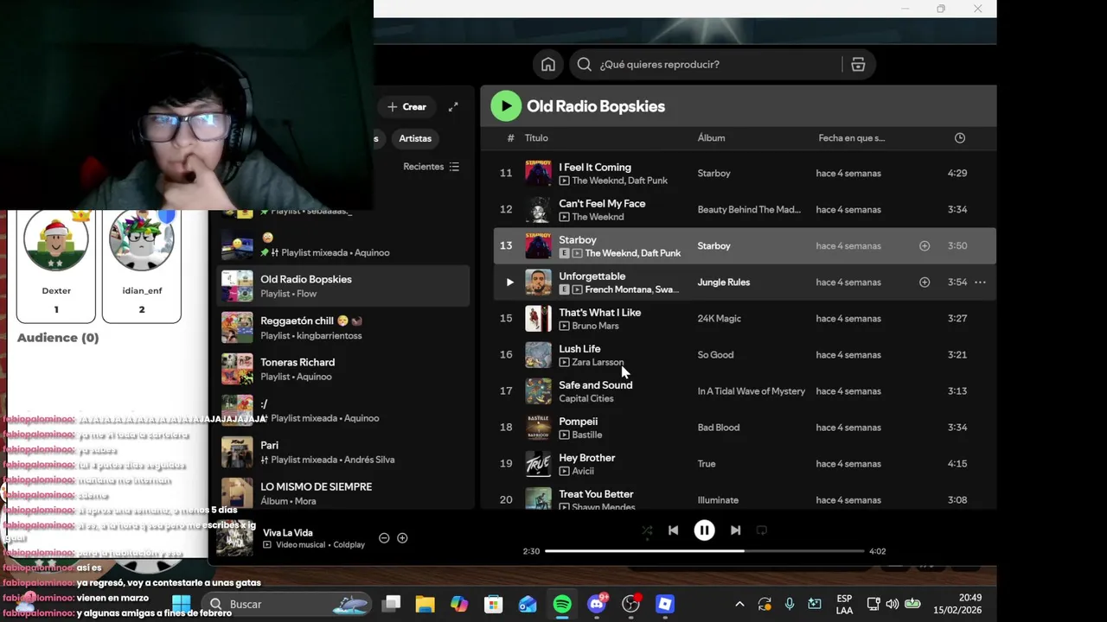Add Starboy to liked songs with plus icon
Image resolution: width=1107 pixels, height=622 pixels.
[x=925, y=246]
